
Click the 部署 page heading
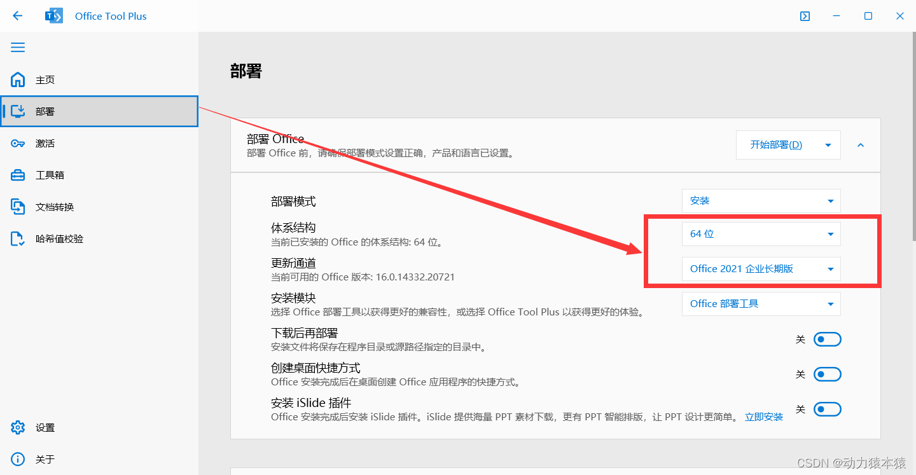tap(246, 71)
